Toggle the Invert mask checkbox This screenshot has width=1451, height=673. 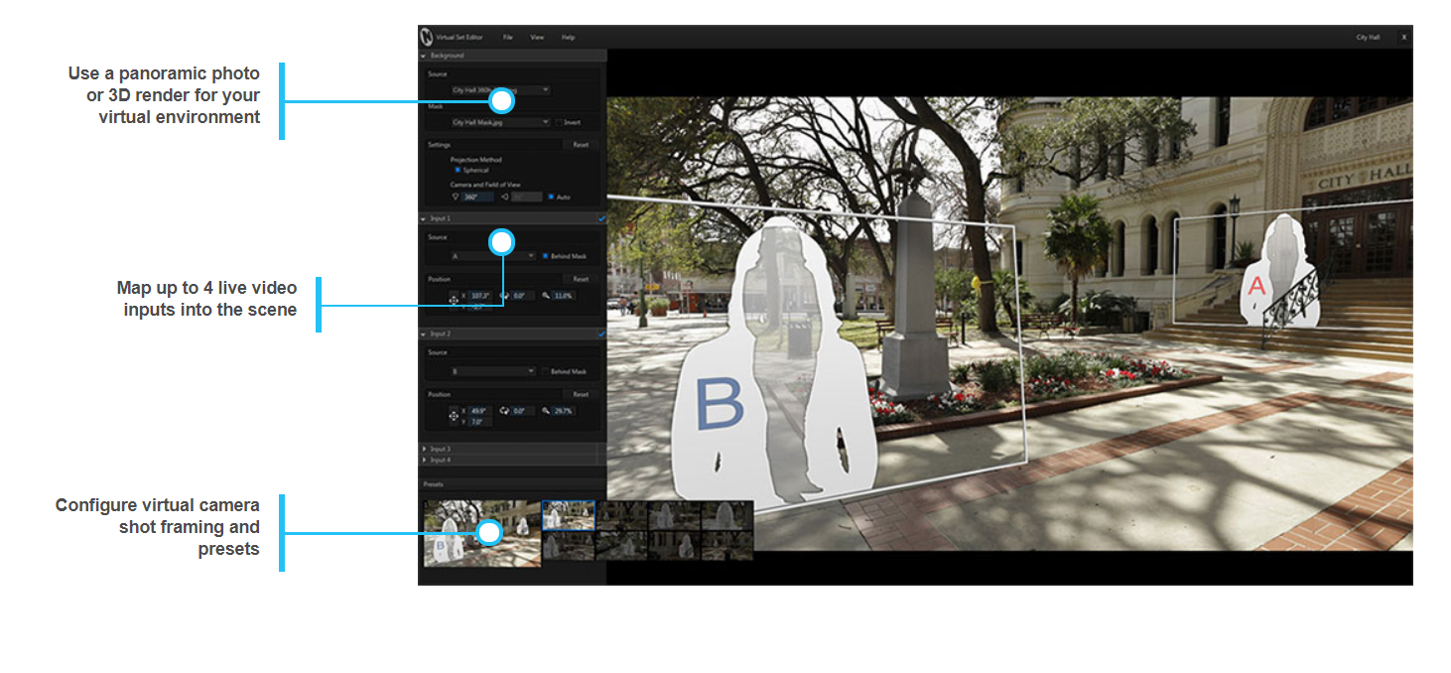coord(560,122)
